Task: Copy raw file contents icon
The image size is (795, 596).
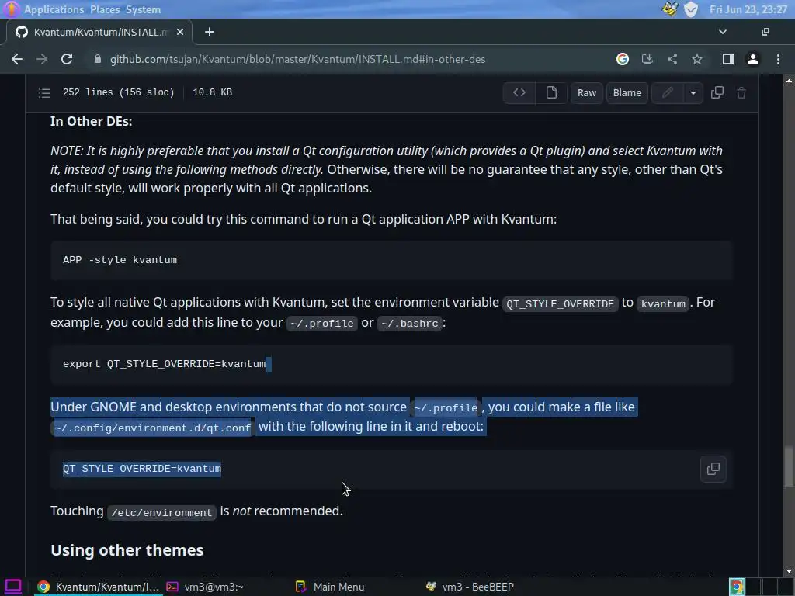Action: 717,93
